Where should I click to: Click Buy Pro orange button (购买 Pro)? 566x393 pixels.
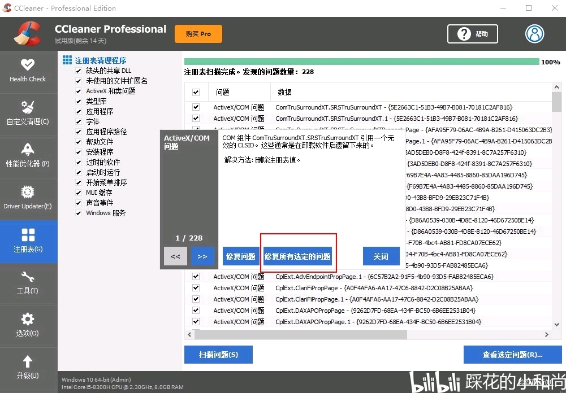click(x=198, y=34)
